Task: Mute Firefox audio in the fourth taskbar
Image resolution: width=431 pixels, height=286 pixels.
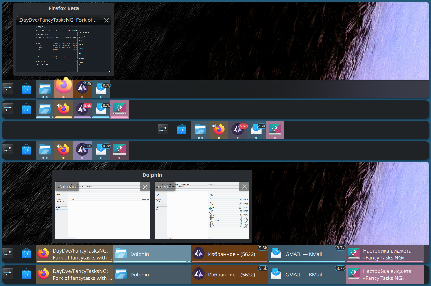Action: click(x=59, y=147)
